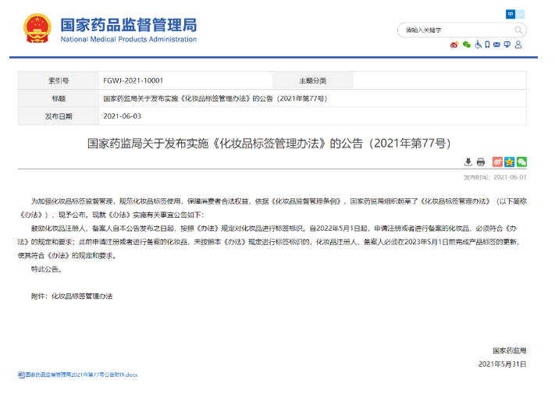This screenshot has height=398, width=555.
Task: Click the article title heading 化妆品标签管理办法 公告
Action: pos(269,144)
